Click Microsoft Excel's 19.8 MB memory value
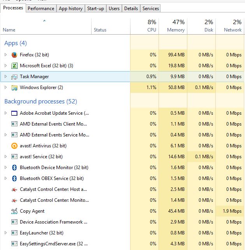 [176, 66]
